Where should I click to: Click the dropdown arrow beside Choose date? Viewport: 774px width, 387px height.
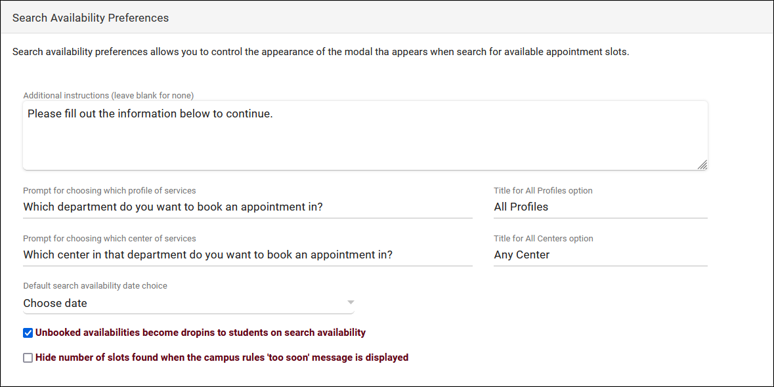[x=351, y=302]
